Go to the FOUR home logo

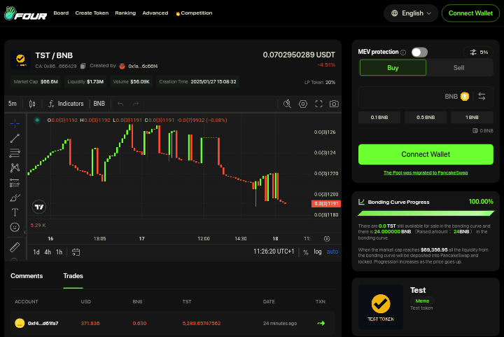click(x=25, y=13)
